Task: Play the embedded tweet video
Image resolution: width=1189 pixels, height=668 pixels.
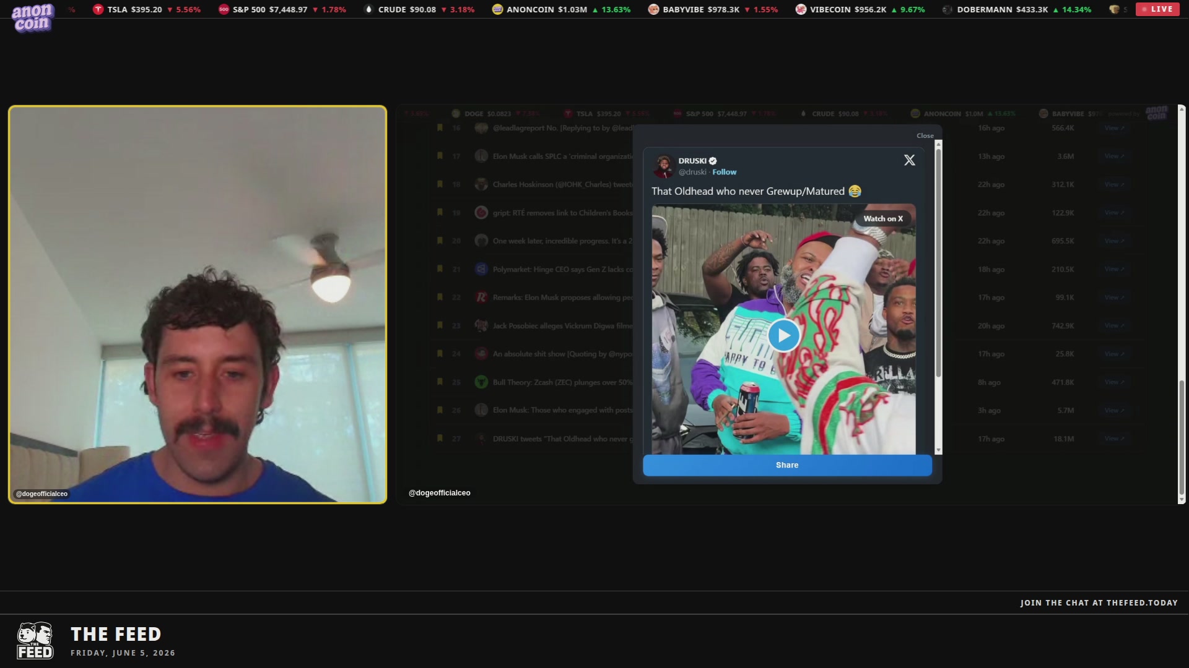Action: tap(783, 335)
